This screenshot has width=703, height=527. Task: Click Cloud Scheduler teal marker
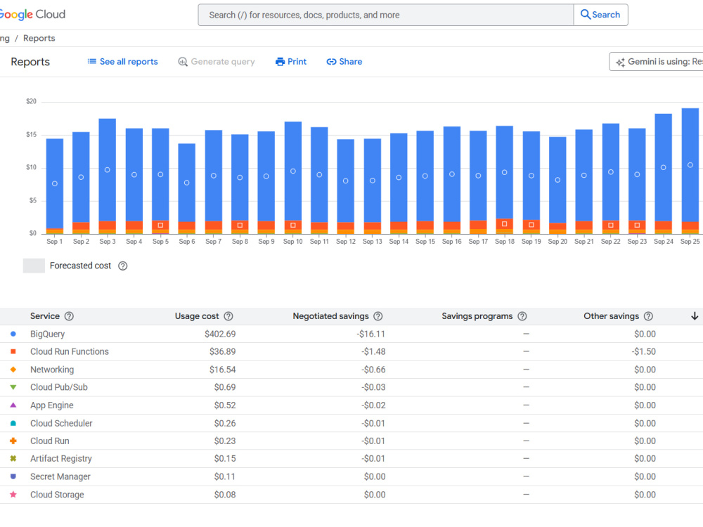(13, 423)
